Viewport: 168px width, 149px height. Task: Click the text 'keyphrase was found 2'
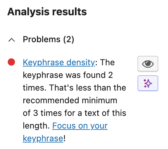click(x=68, y=75)
